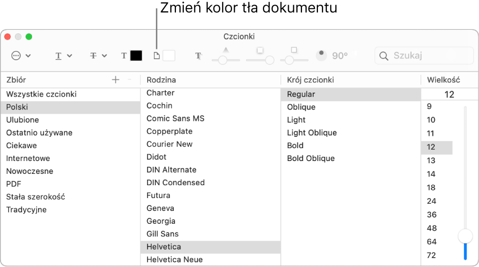The image size is (479, 267).
Task: Choose DIN Alternate font family
Action: point(210,170)
